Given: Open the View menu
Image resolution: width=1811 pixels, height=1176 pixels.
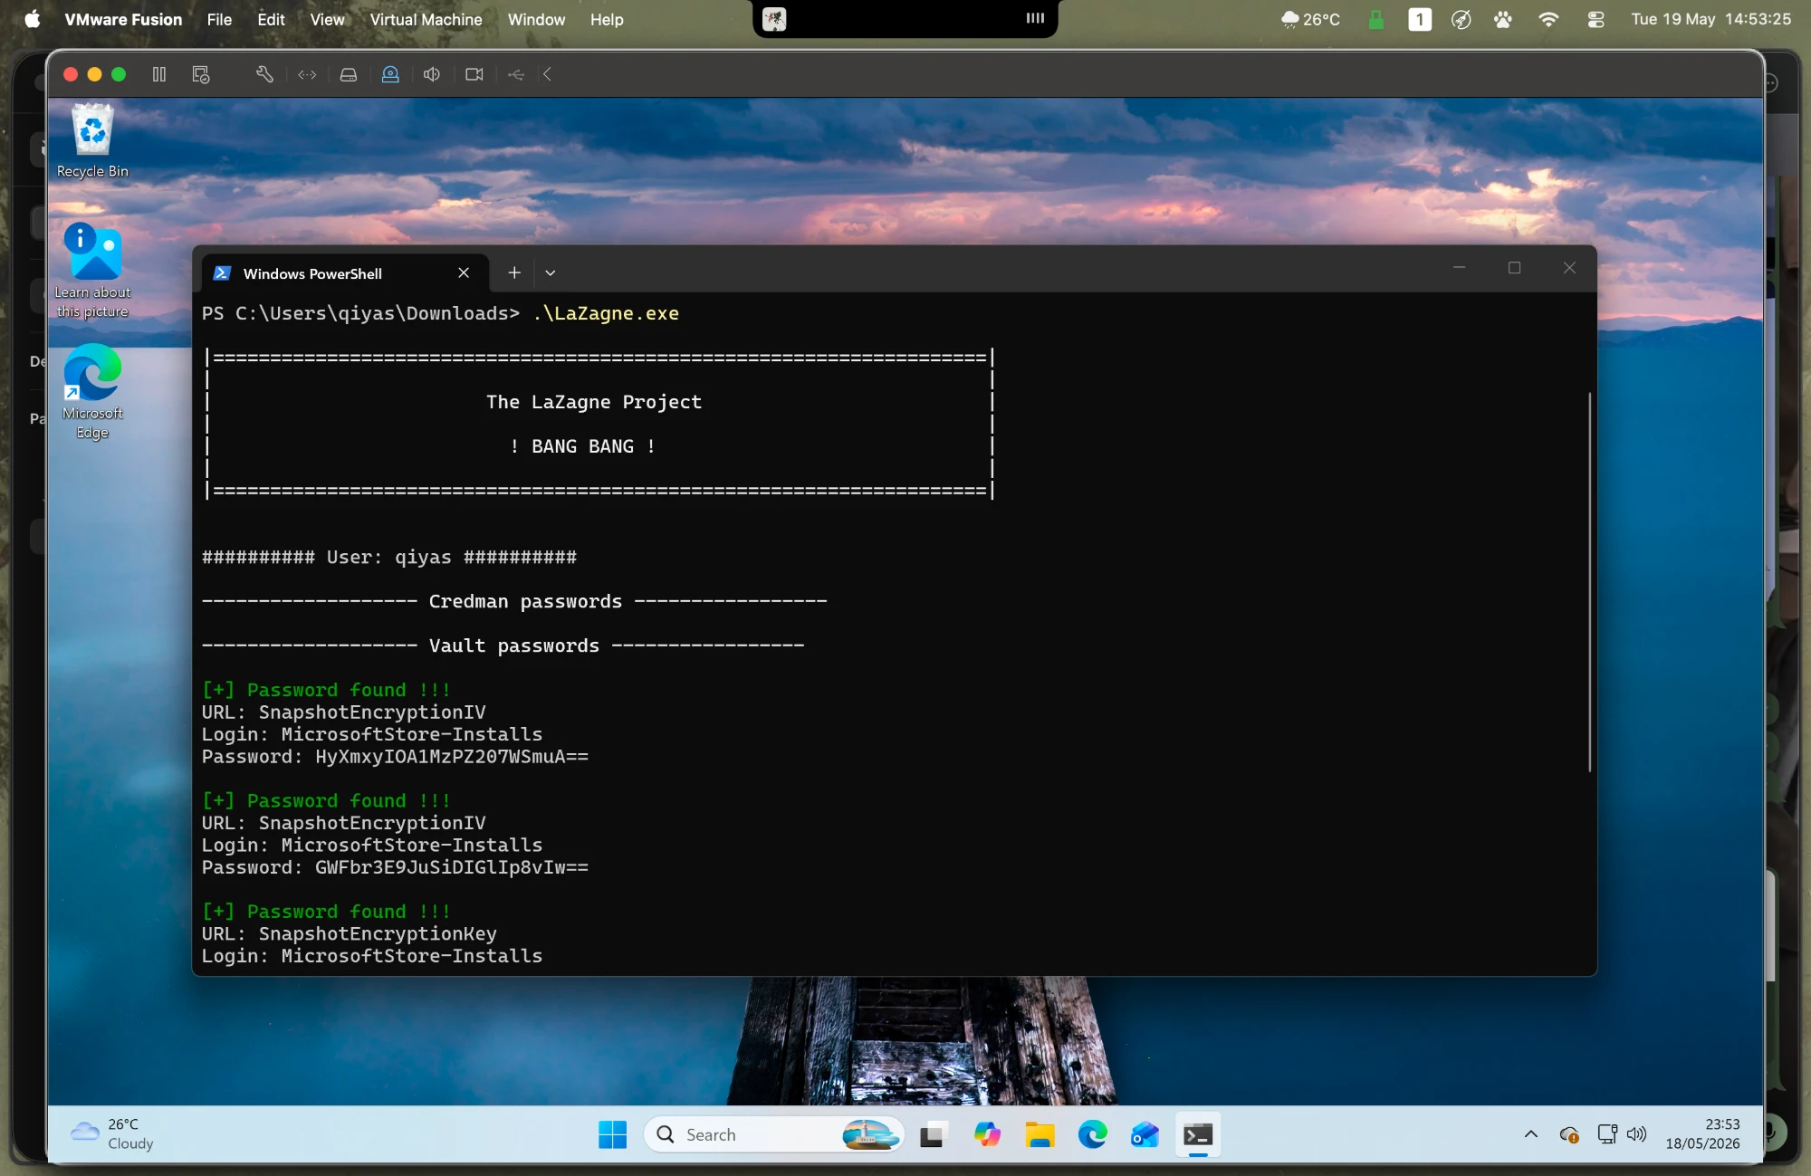Looking at the screenshot, I should pyautogui.click(x=327, y=19).
